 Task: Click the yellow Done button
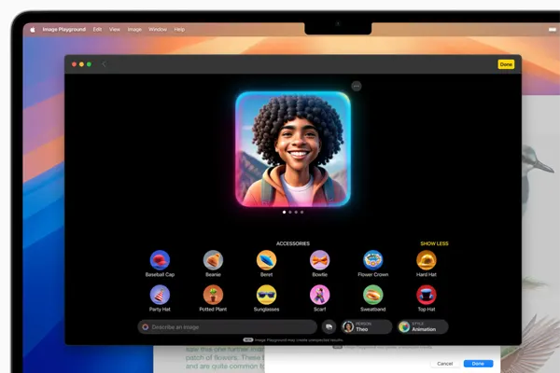pyautogui.click(x=506, y=64)
